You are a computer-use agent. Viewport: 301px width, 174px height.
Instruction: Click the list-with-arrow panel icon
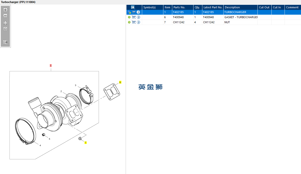(x=5, y=42)
